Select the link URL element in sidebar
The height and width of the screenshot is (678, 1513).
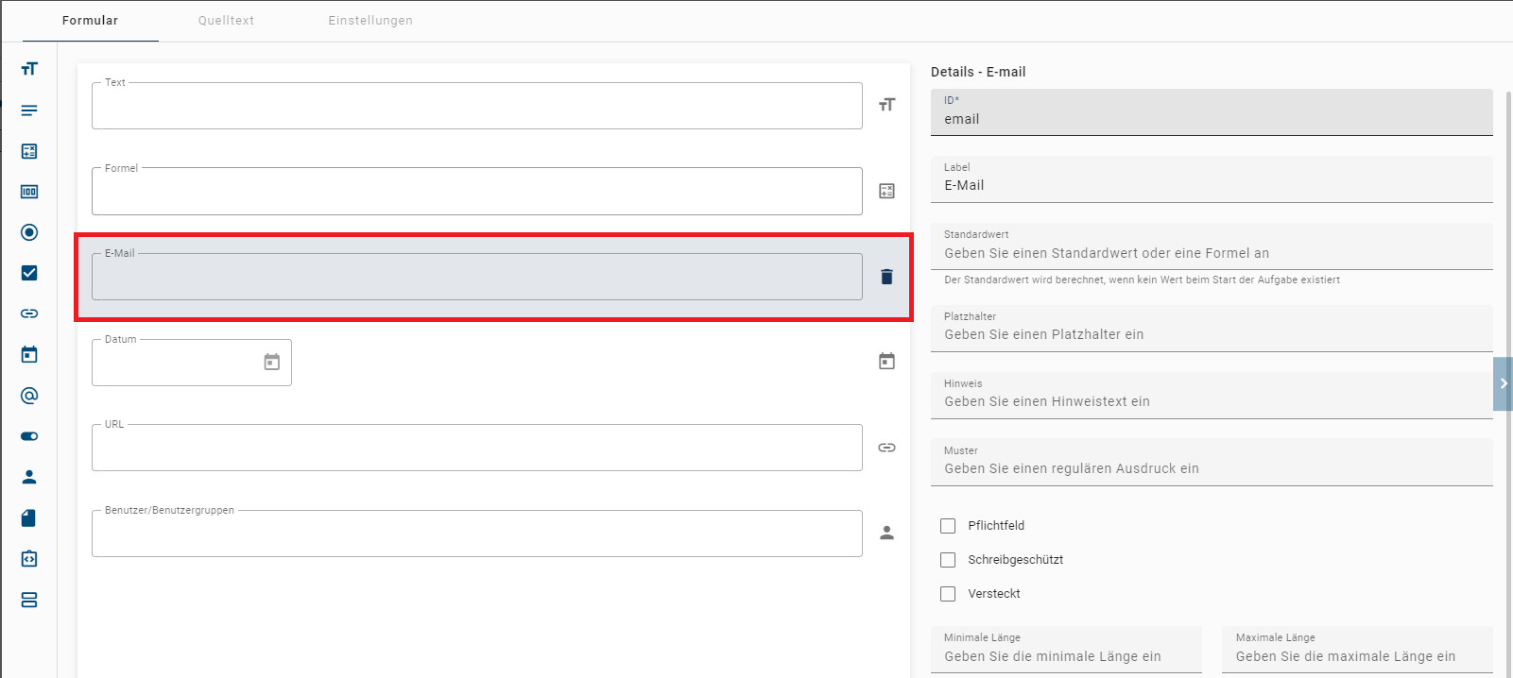pyautogui.click(x=29, y=314)
